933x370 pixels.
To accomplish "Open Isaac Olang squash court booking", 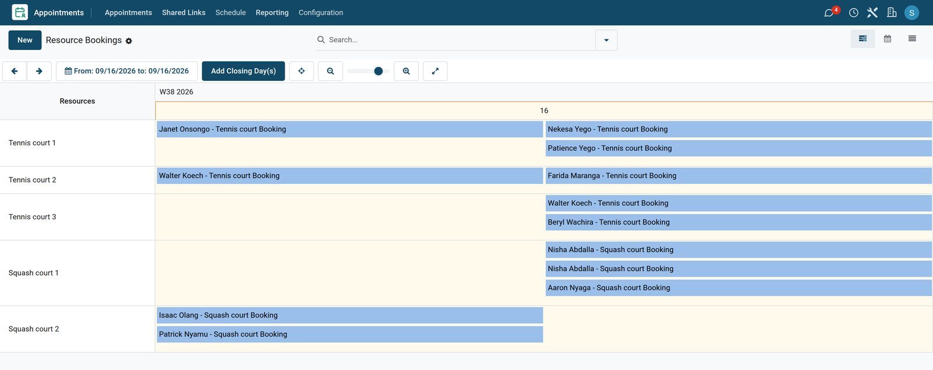I will tap(350, 315).
